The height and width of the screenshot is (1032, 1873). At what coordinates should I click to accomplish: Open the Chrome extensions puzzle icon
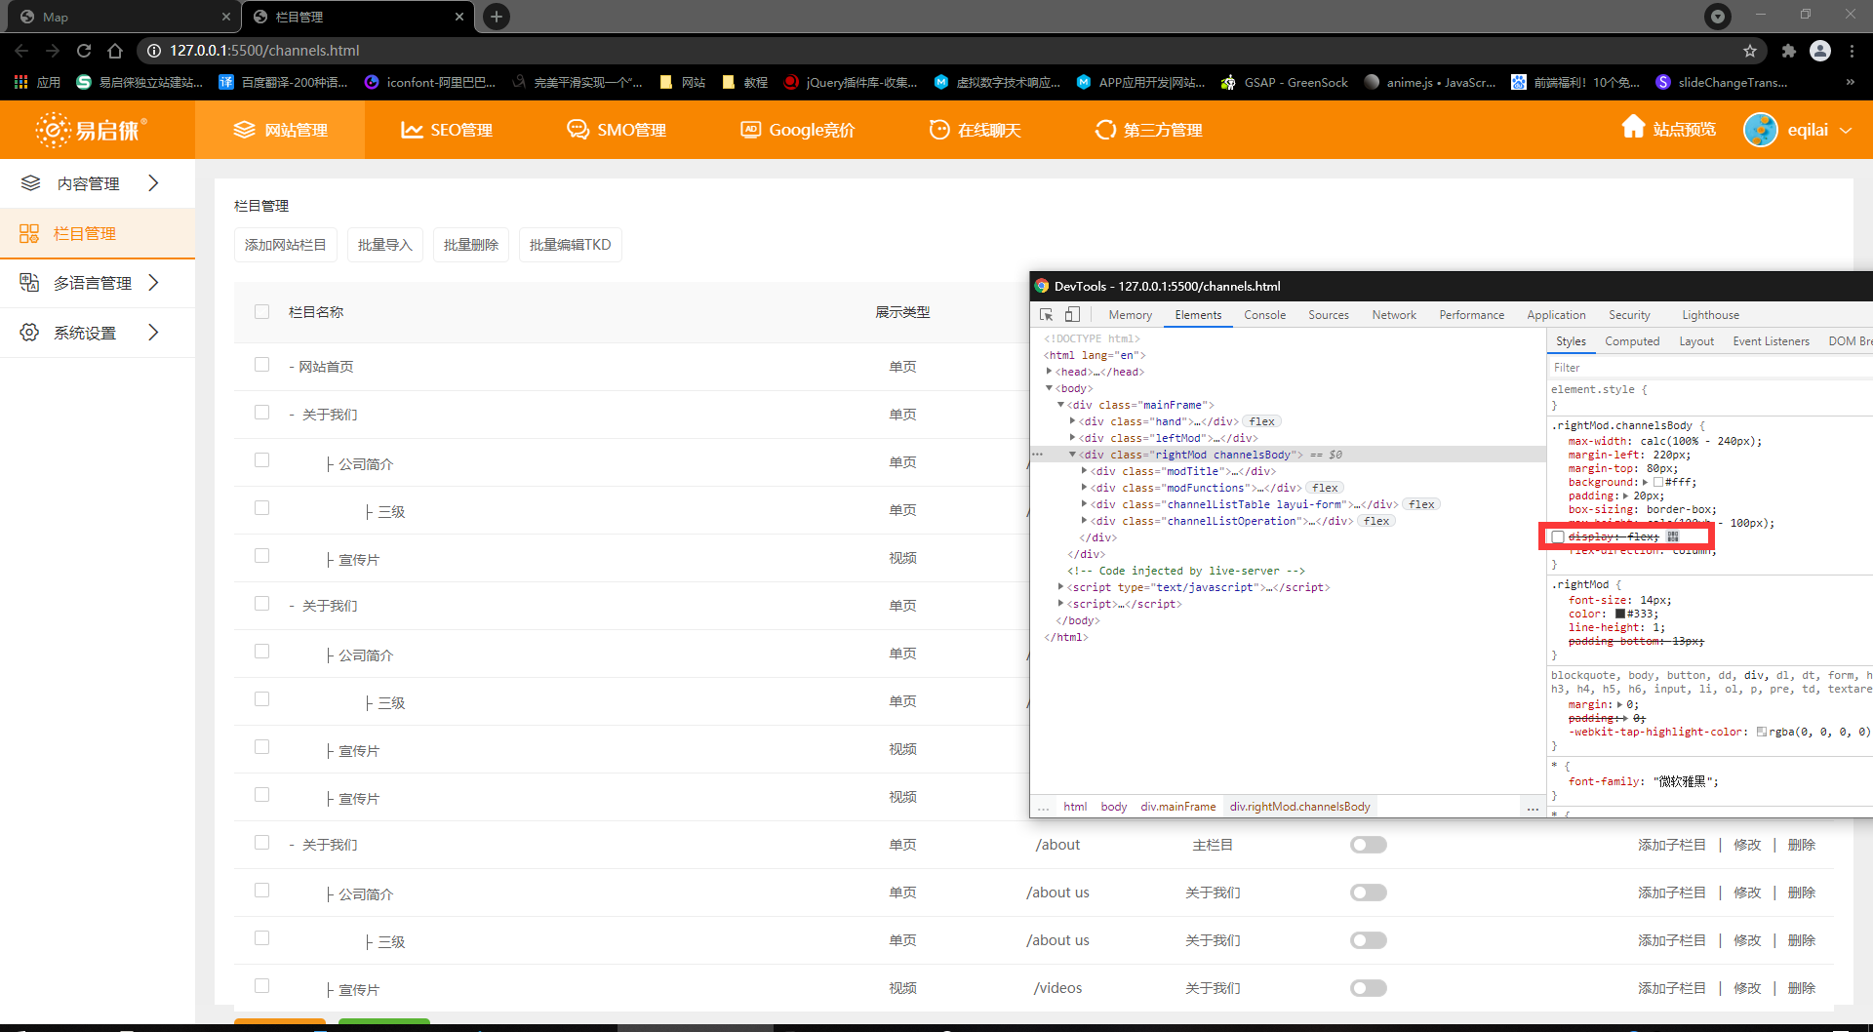click(x=1788, y=51)
